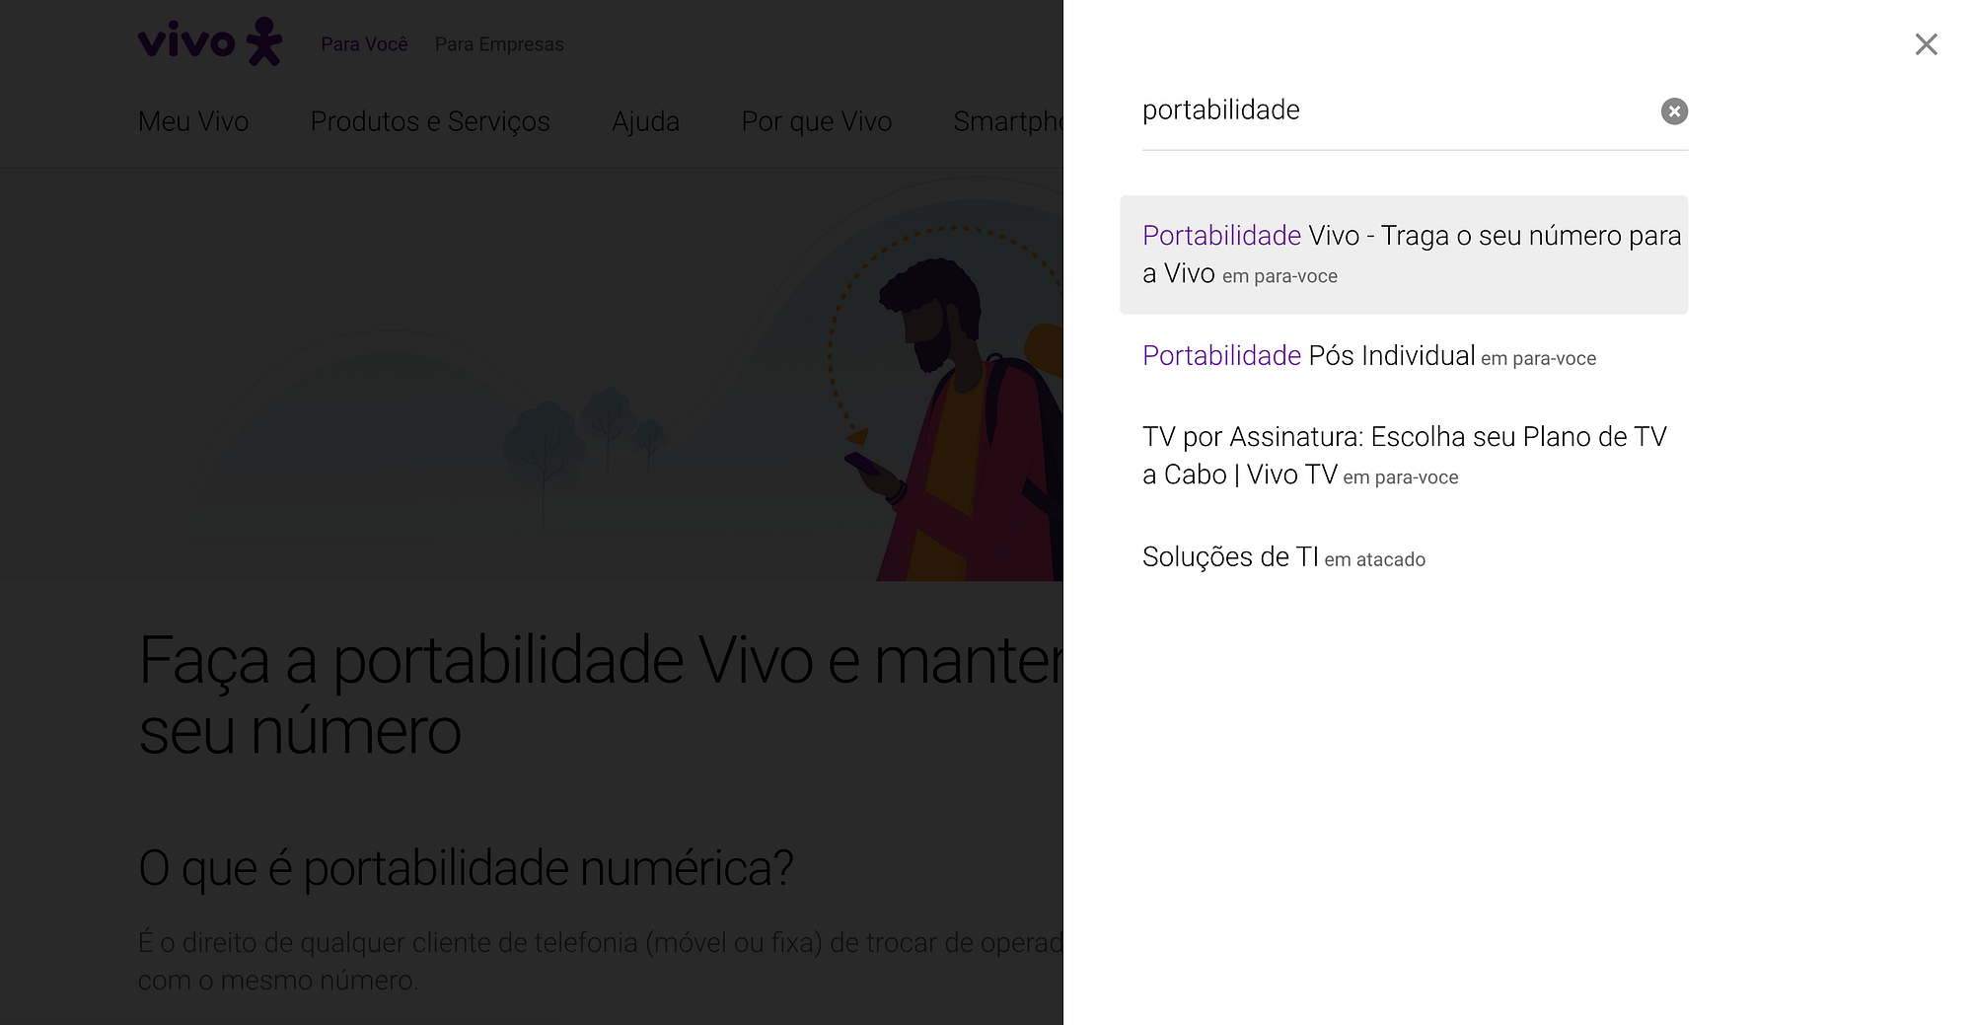Click the 'em para-voce' label of first result
The width and height of the screenshot is (1973, 1025).
point(1279,277)
